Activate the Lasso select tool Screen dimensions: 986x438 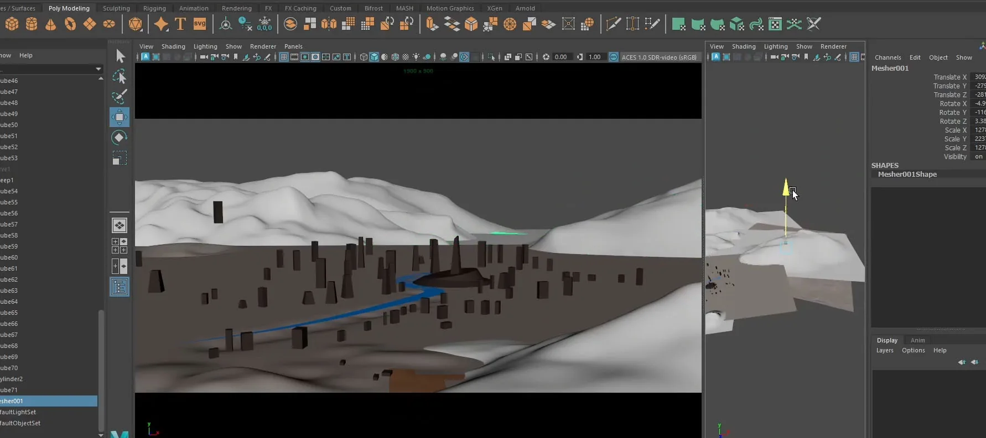pos(120,76)
